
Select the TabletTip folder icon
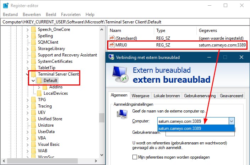click(33, 68)
